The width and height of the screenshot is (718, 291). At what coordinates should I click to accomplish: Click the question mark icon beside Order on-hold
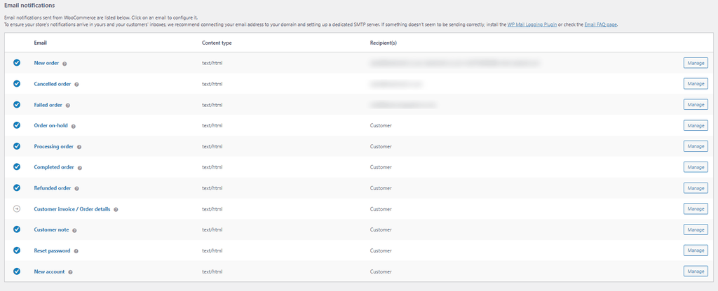[73, 126]
